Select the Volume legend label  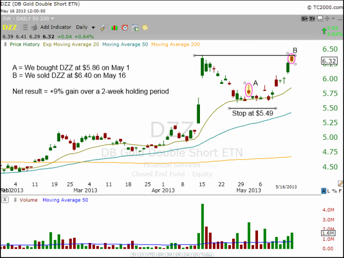coord(28,200)
